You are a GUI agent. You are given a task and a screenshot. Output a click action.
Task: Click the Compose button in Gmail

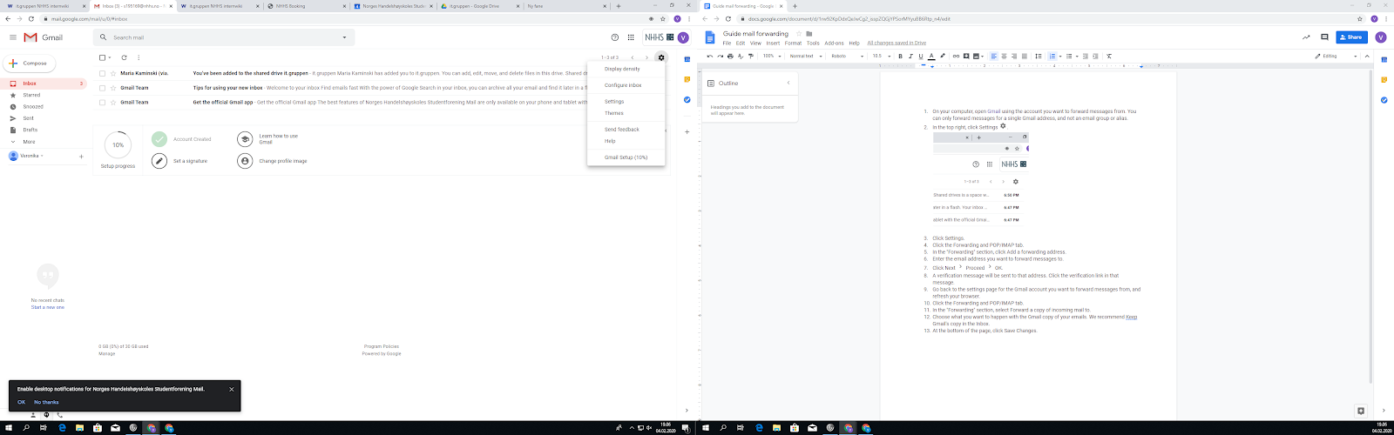(x=30, y=63)
